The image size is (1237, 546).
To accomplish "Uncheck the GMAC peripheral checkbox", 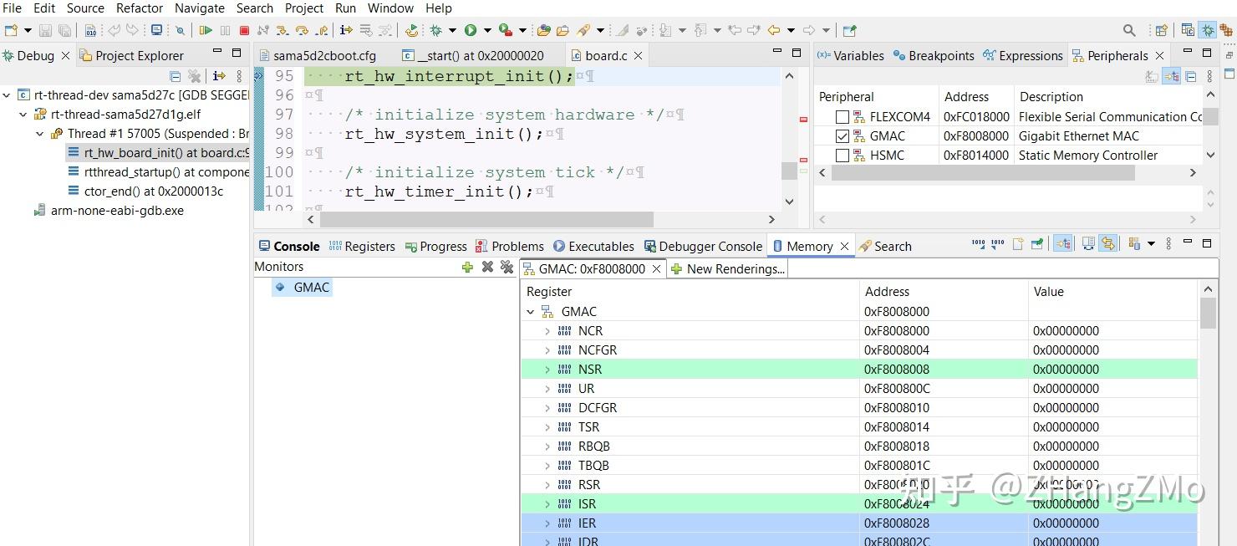I will point(842,136).
